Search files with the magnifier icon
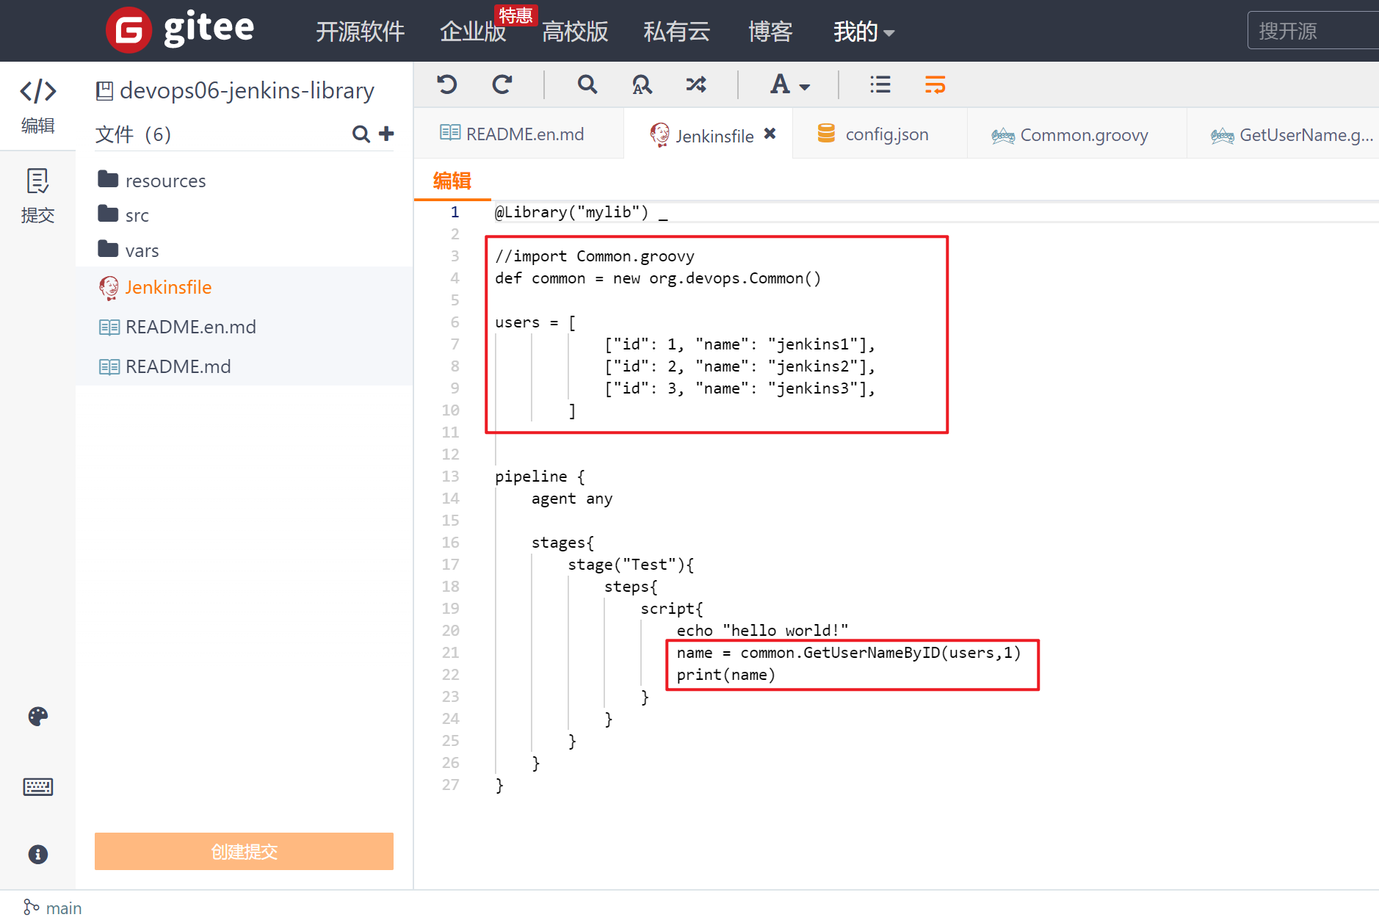The image size is (1379, 920). [x=361, y=134]
